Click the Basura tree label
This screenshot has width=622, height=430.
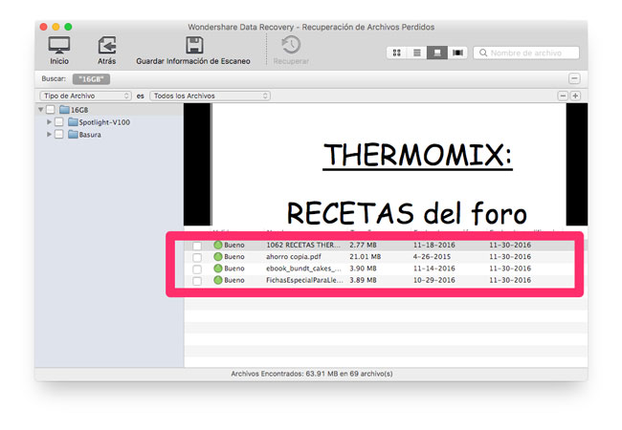pyautogui.click(x=90, y=135)
